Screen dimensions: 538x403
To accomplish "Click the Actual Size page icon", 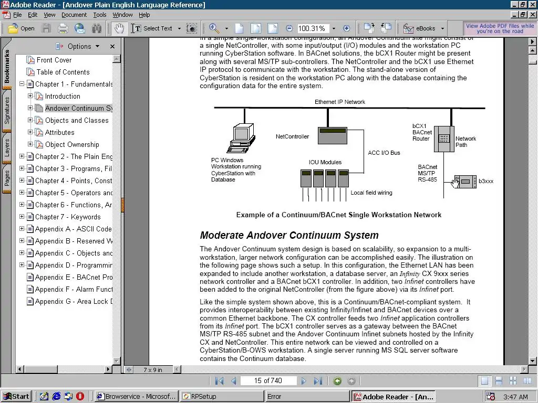I will (239, 28).
